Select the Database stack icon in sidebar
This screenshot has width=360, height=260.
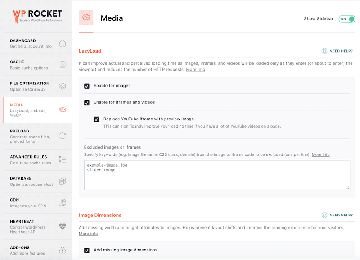[x=63, y=181]
